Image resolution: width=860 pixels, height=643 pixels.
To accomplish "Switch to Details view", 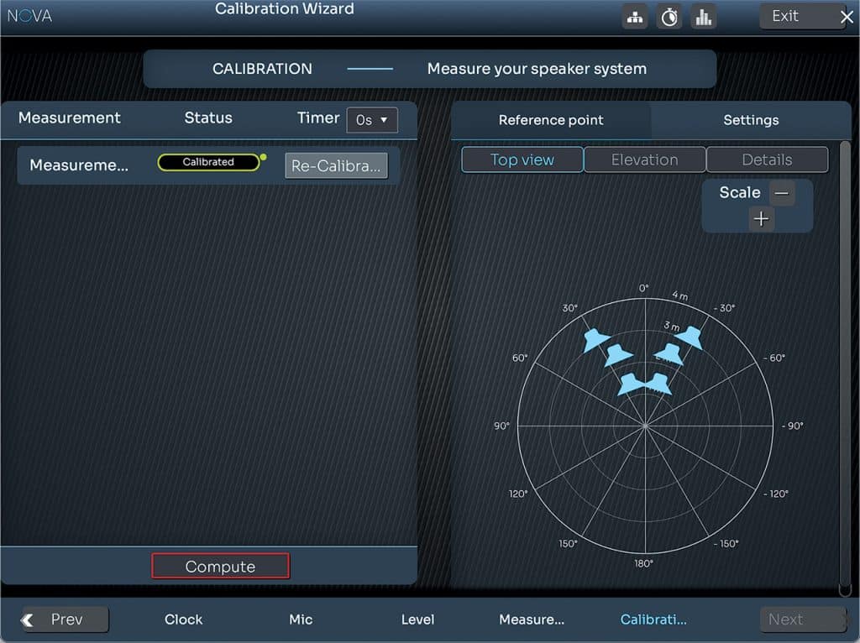I will (x=767, y=160).
